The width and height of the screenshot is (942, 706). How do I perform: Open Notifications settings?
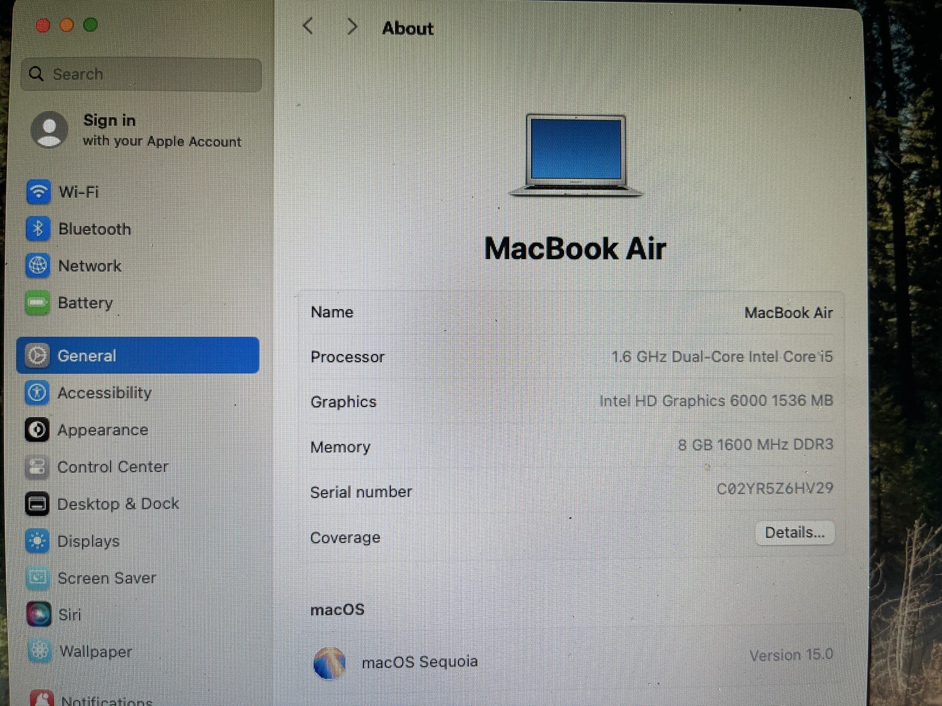(138, 698)
